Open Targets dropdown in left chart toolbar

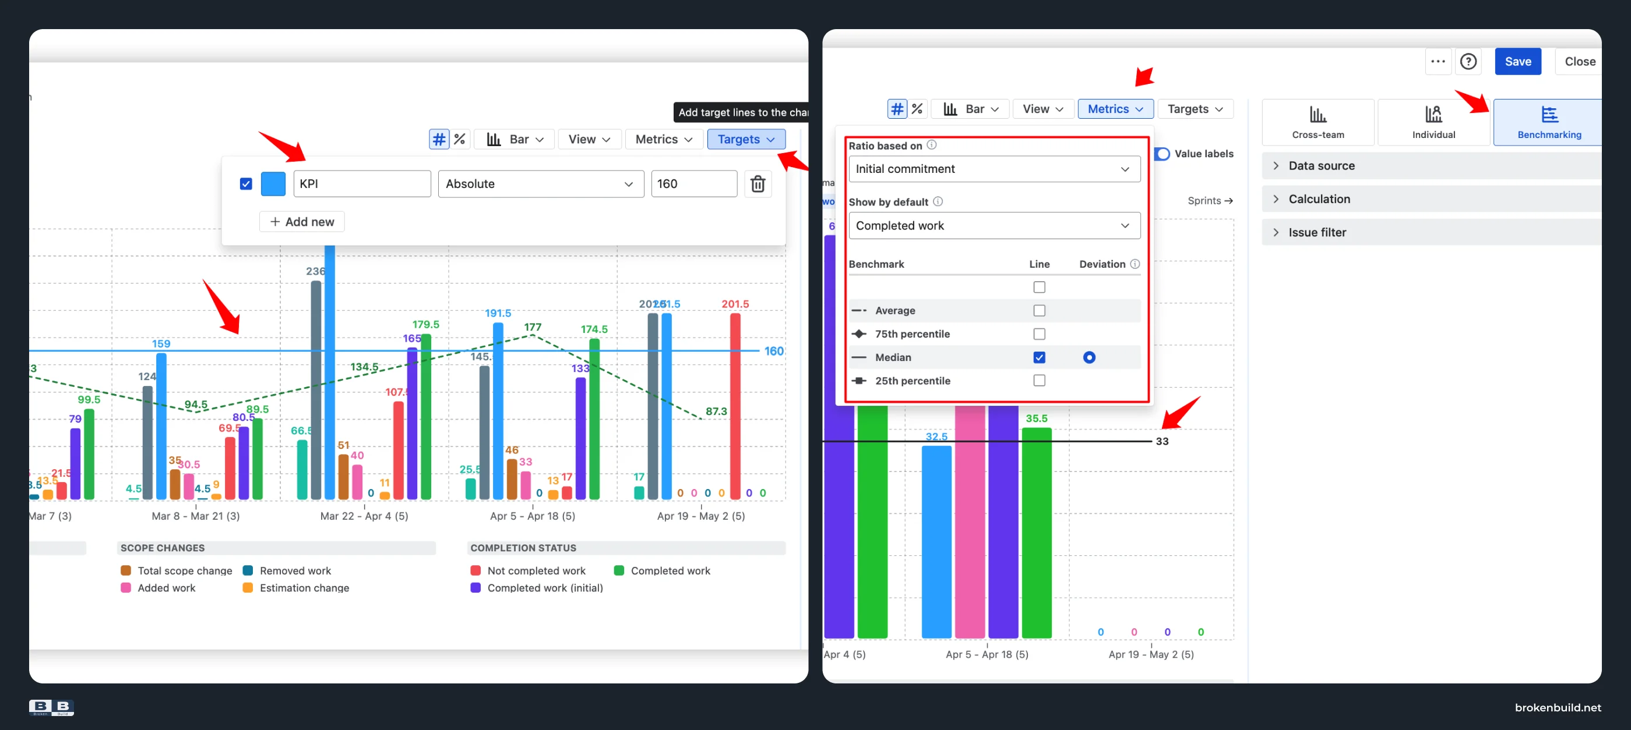pyautogui.click(x=746, y=139)
